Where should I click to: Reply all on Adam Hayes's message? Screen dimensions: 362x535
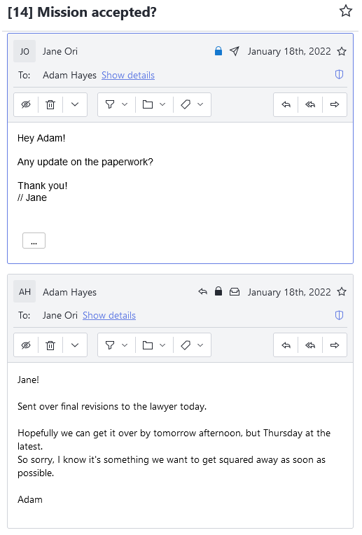coord(310,345)
